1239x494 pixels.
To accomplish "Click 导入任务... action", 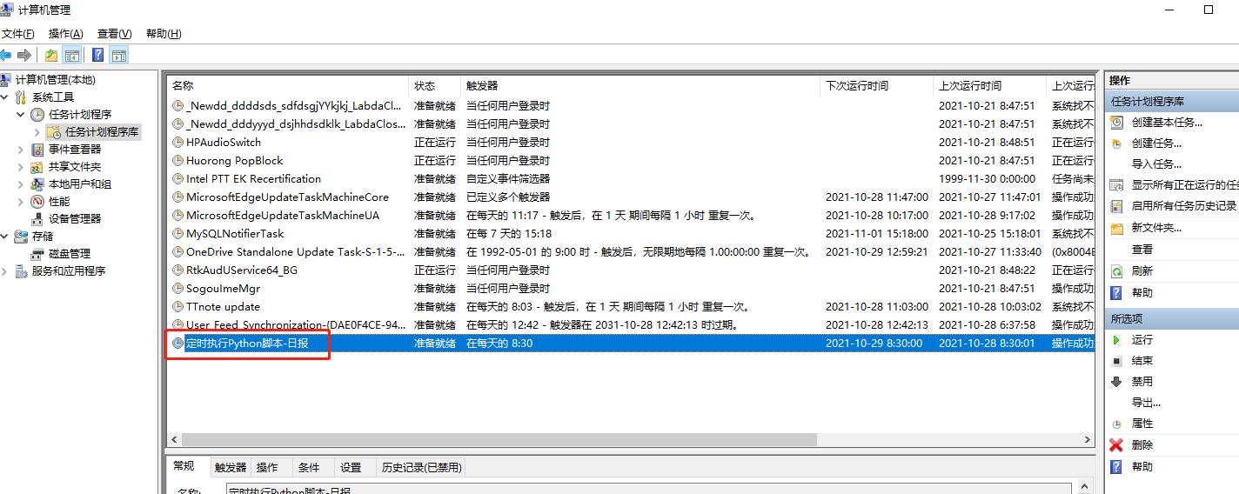I will coord(1156,164).
